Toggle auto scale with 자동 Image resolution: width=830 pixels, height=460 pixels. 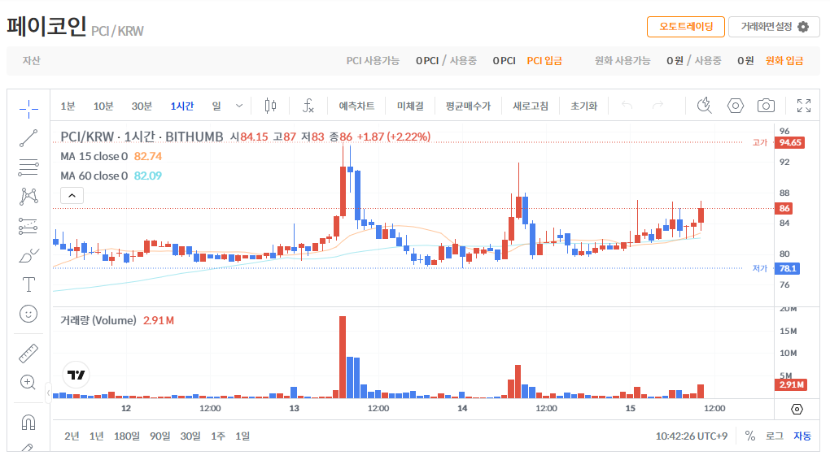click(x=802, y=436)
